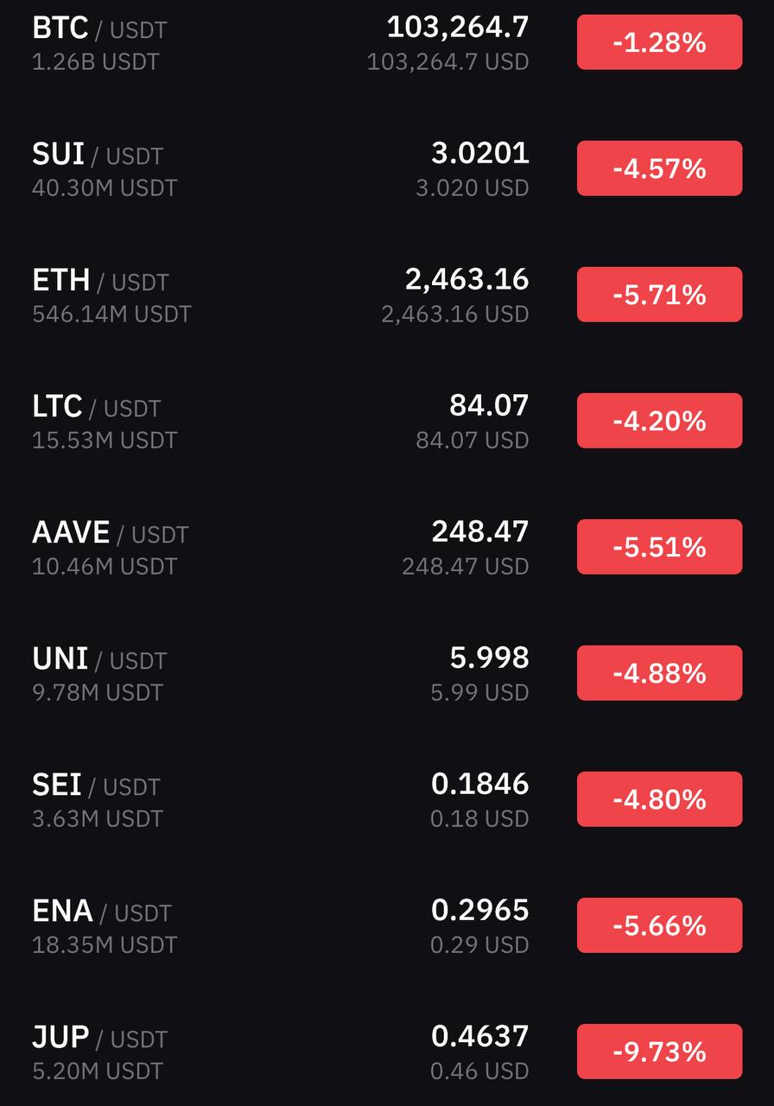Tap the UNI -4.88% change badge
The height and width of the screenshot is (1106, 774).
click(659, 673)
